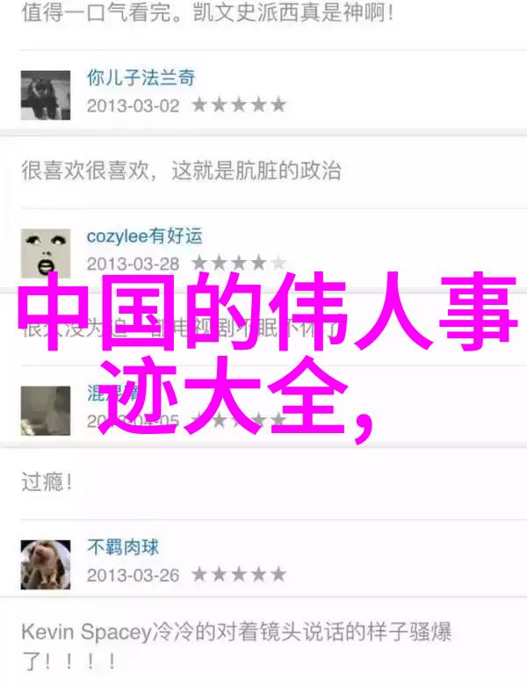This screenshot has width=527, height=687.
Task: Open the face avatar of cozylee有好运
Action: pos(46,253)
